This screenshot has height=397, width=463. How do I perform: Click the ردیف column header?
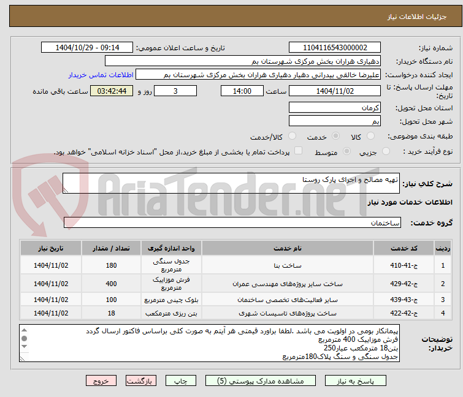point(443,248)
